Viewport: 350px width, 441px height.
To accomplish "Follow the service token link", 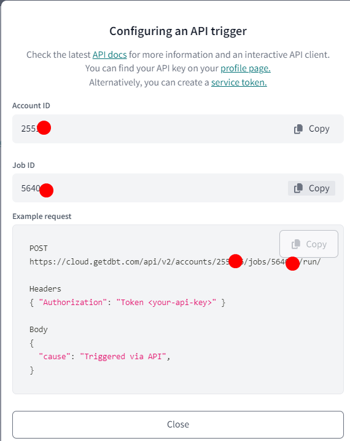I will tap(239, 82).
